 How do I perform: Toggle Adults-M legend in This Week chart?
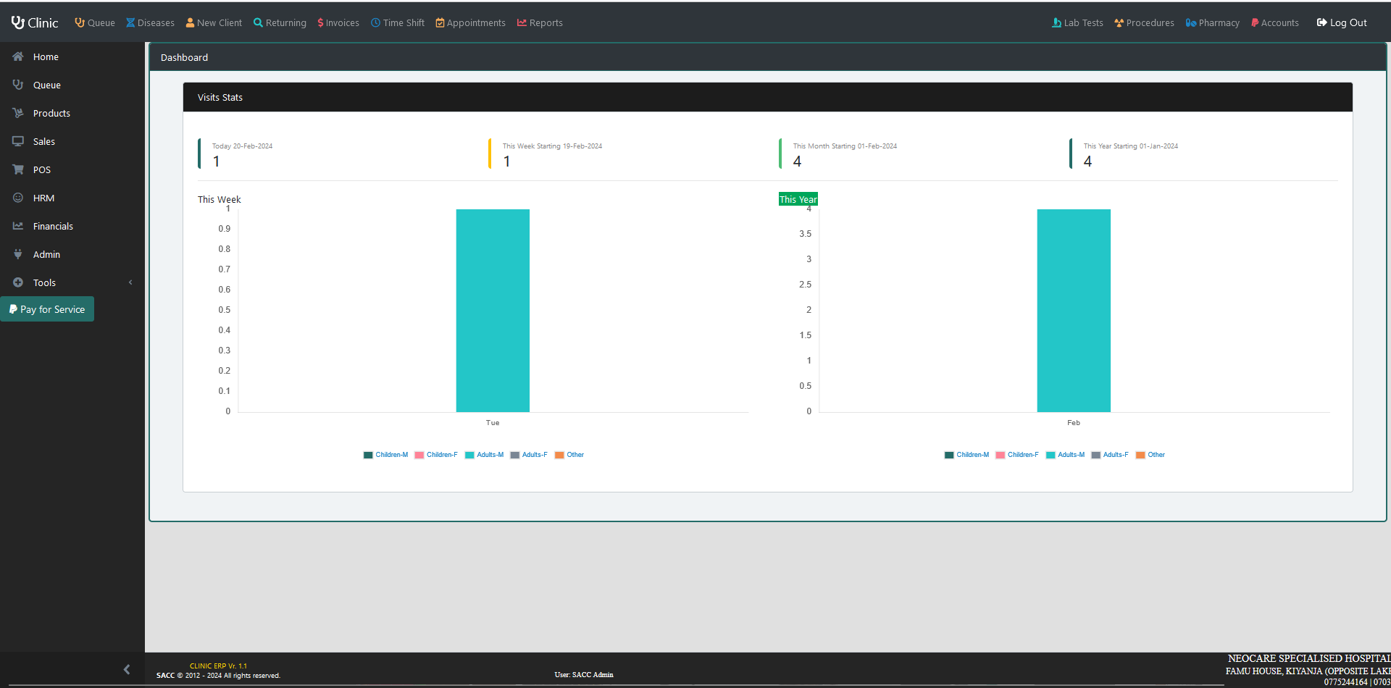(x=484, y=455)
